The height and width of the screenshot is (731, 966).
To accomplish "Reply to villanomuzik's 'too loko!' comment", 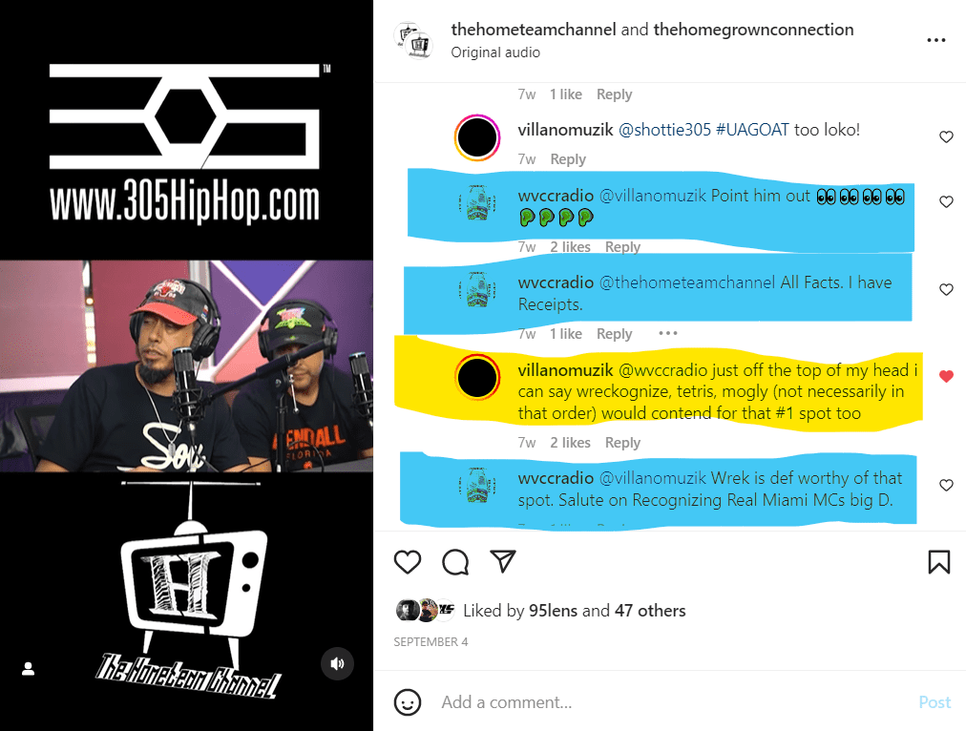I will 568,158.
